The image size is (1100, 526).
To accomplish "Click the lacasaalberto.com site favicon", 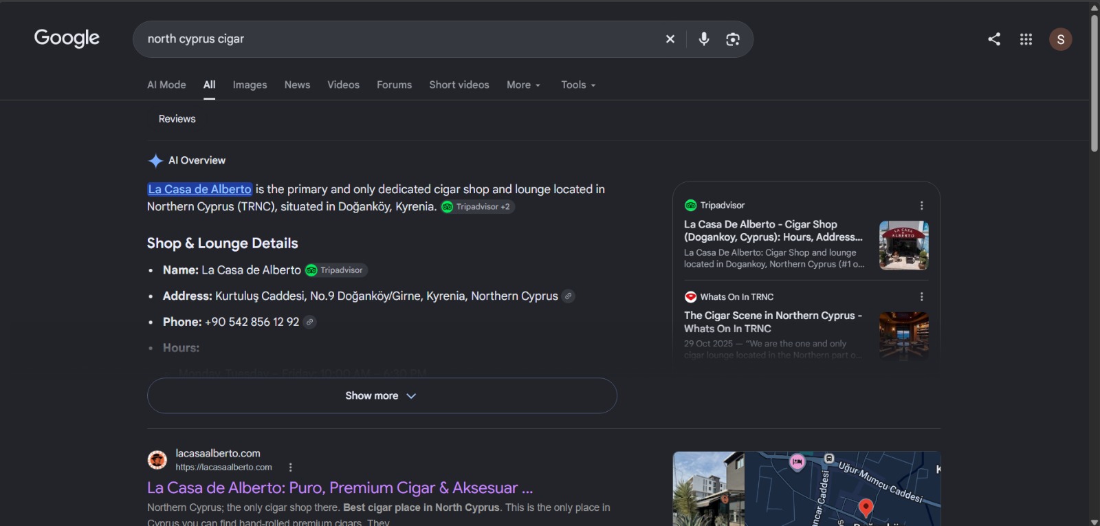I will 157,460.
